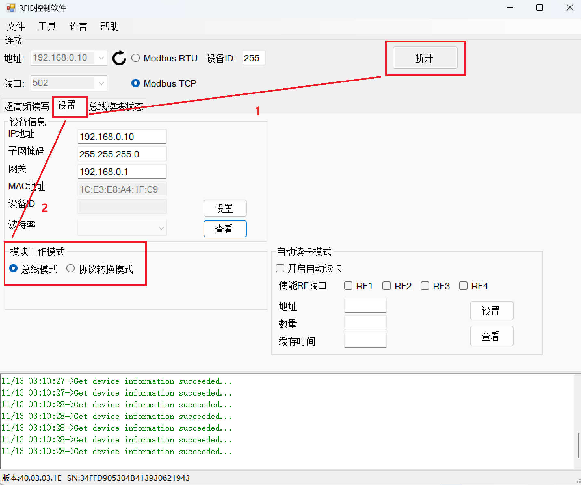Open the 工具 menu
Viewport: 581px width, 485px height.
click(x=47, y=26)
